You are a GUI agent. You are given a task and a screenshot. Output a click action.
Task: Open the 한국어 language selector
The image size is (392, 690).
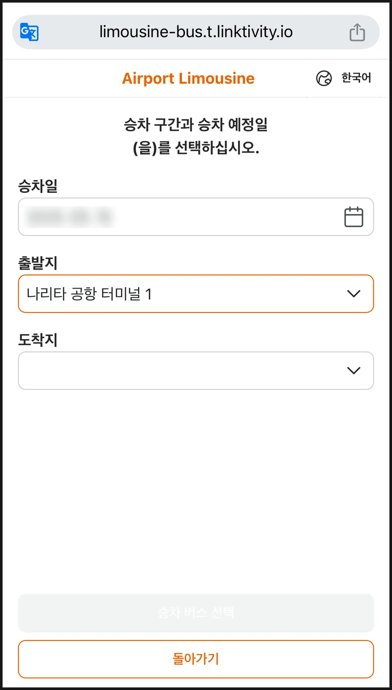point(343,78)
